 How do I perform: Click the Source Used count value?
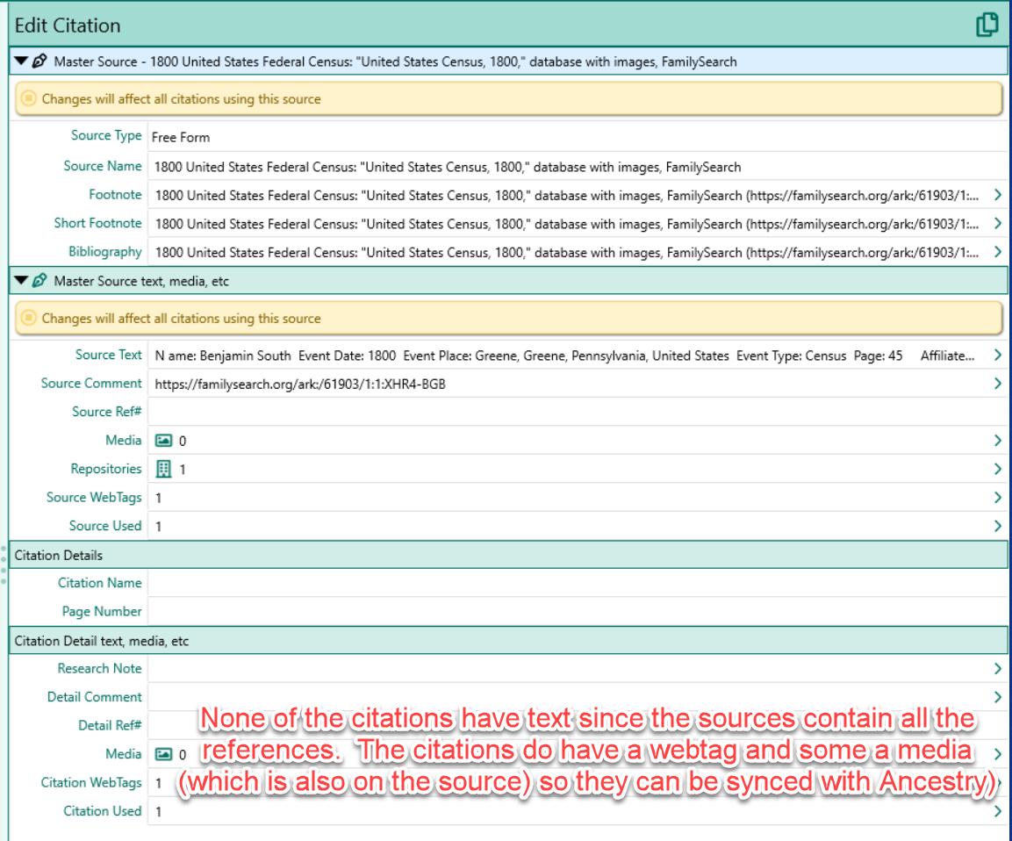[158, 527]
